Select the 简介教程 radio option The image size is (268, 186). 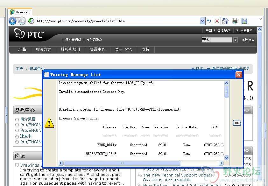(17, 119)
